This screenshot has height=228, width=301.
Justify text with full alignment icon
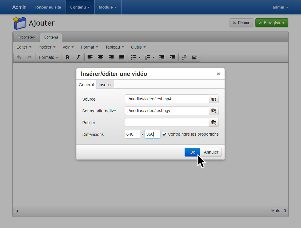(x=122, y=57)
